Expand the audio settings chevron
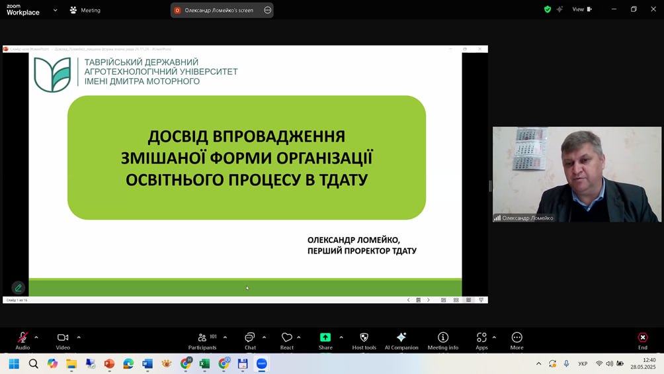Image resolution: width=664 pixels, height=374 pixels. [36, 337]
